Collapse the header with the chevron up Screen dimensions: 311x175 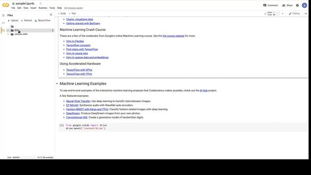[x=306, y=14]
